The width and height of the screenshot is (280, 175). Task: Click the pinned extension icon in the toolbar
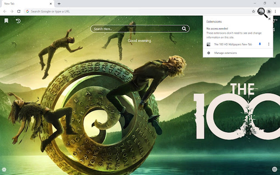click(261, 12)
